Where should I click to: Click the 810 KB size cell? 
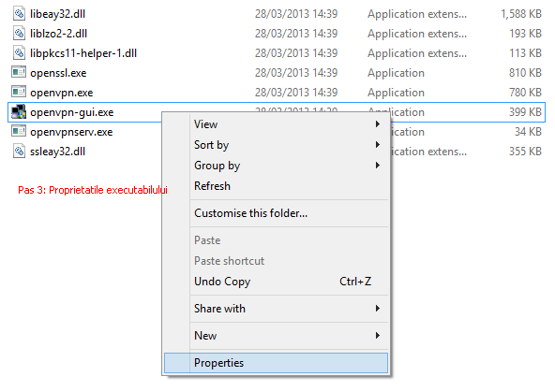[x=525, y=72]
